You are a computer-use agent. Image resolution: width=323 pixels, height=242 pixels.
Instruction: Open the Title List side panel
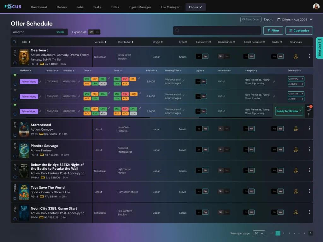319,48
